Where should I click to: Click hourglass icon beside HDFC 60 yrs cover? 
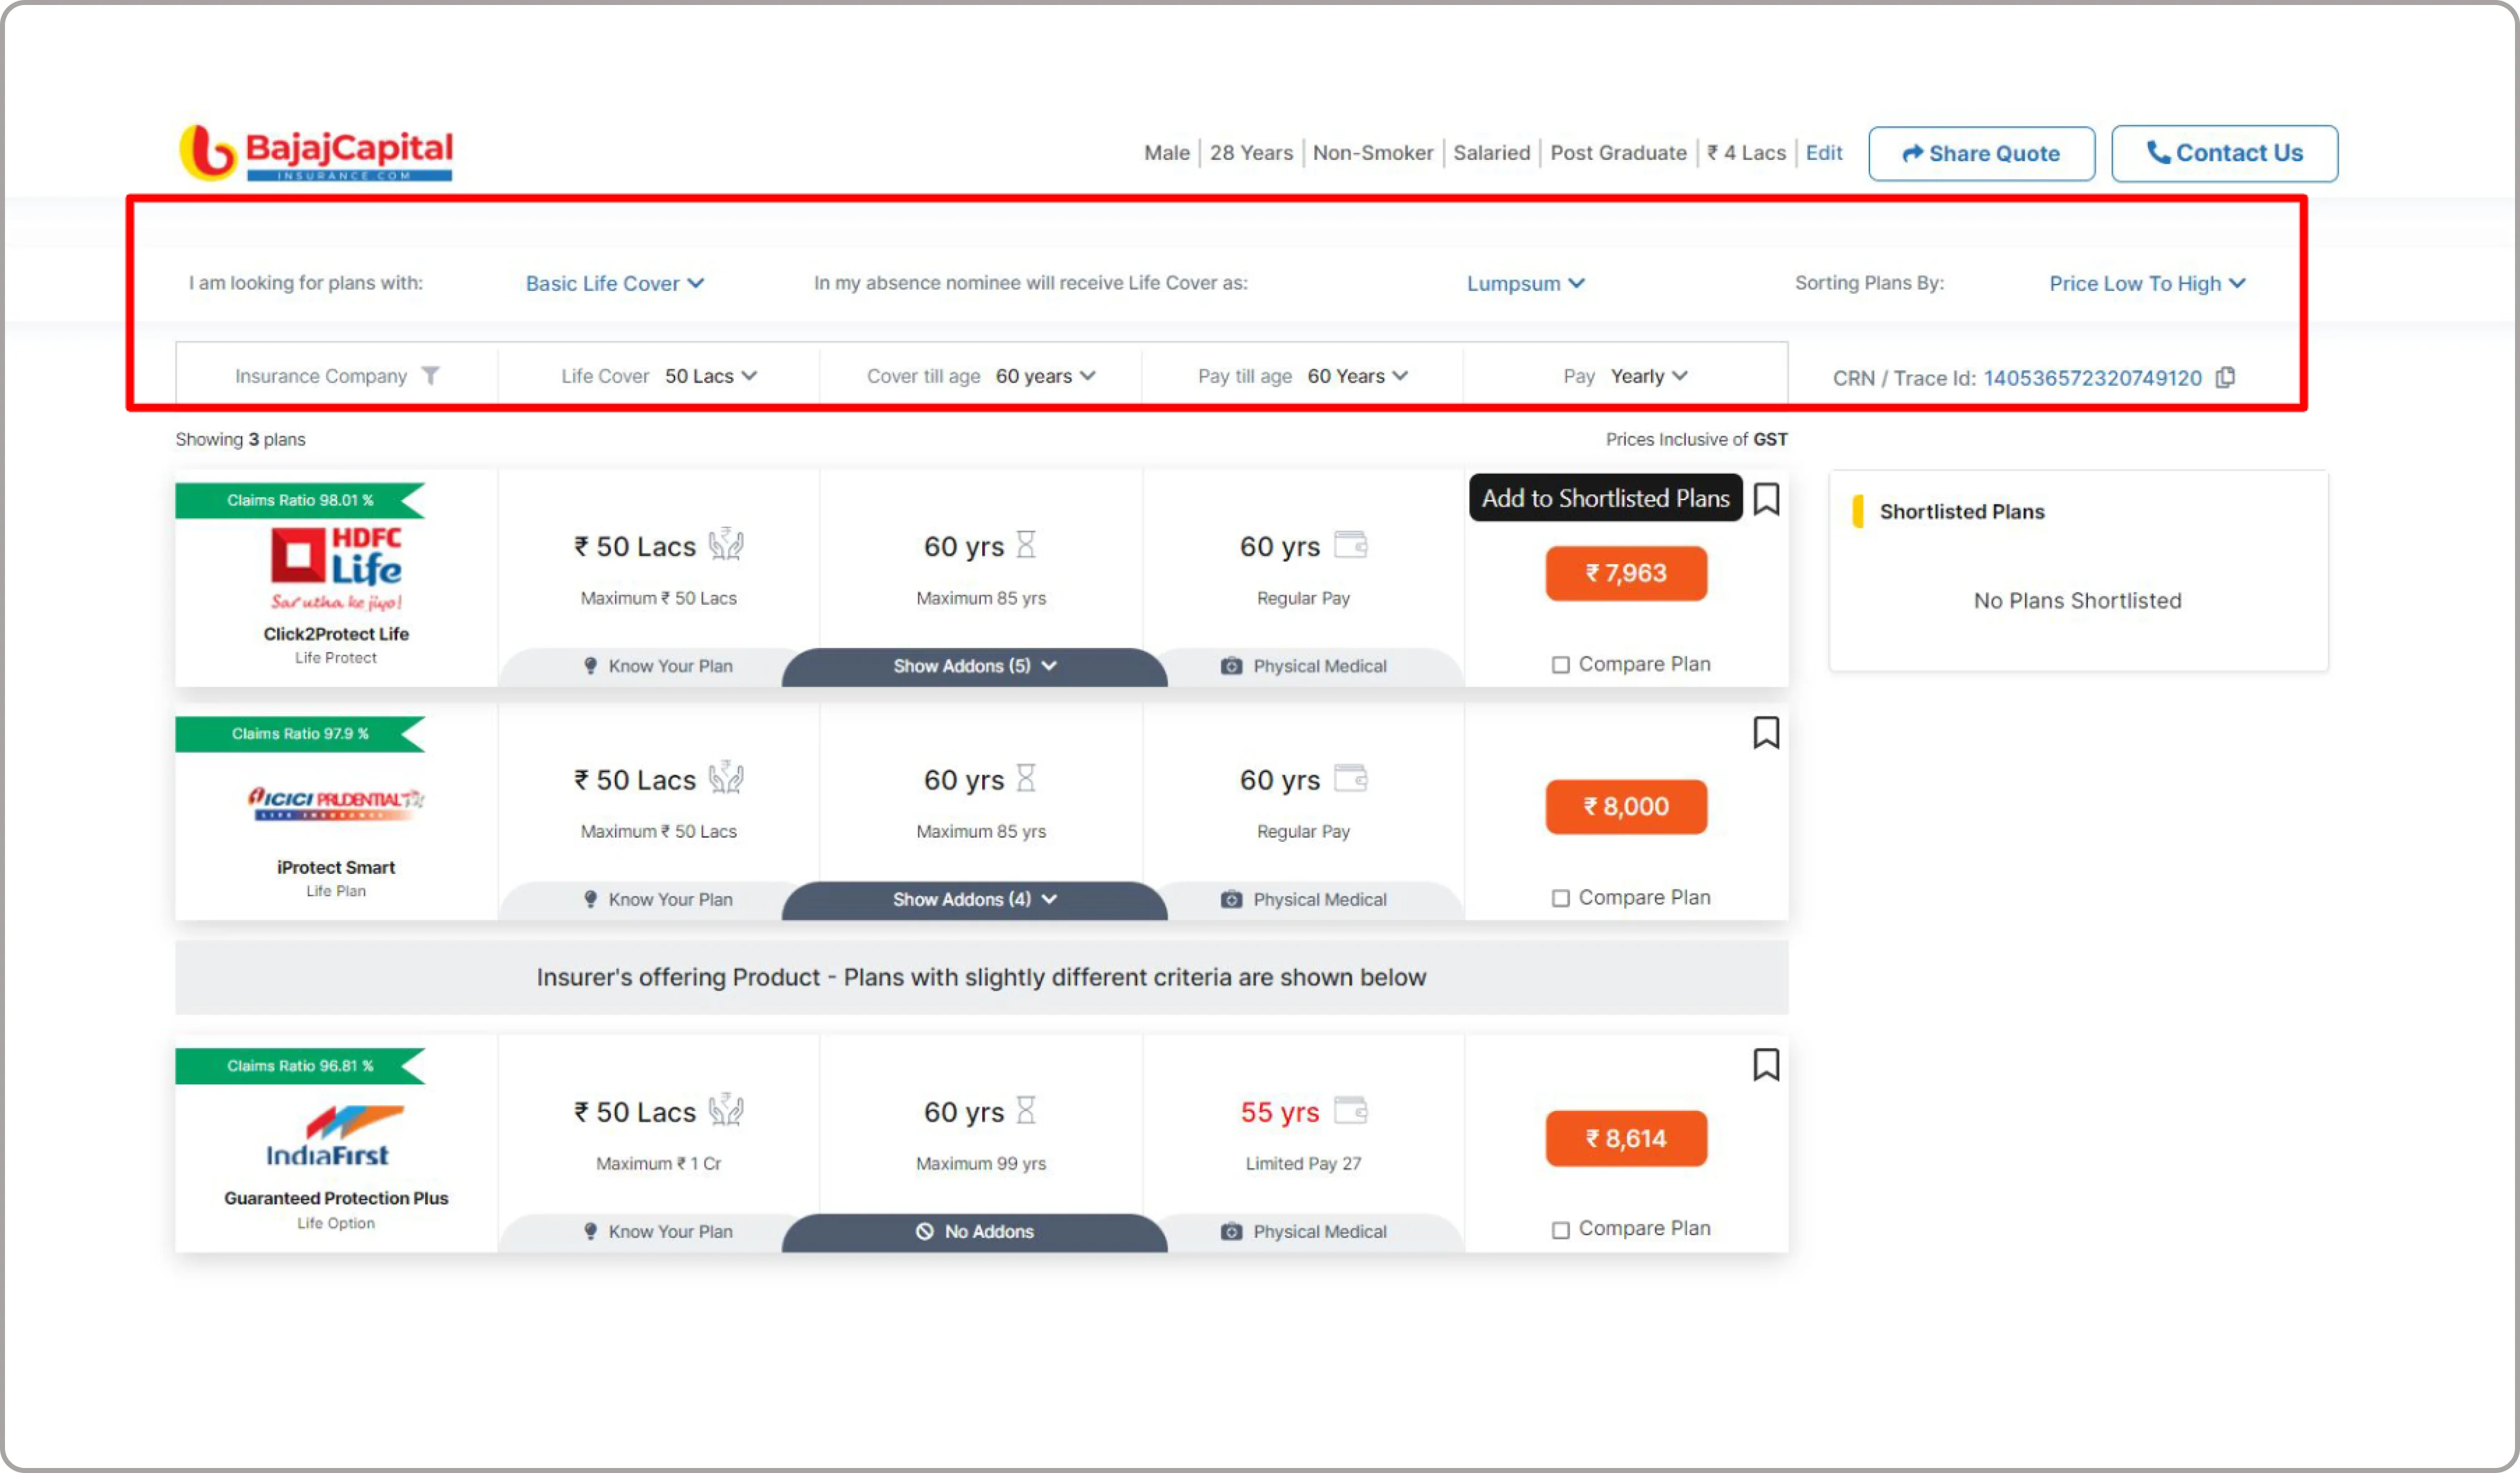pos(1026,545)
